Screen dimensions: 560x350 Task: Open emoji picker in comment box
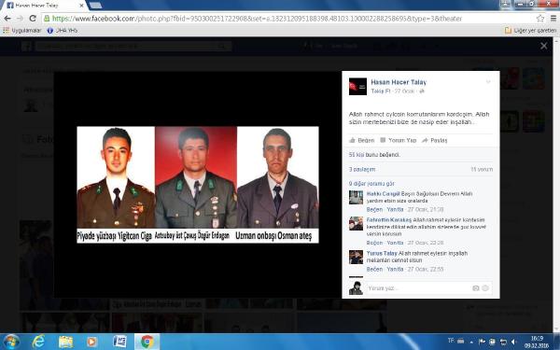point(485,288)
